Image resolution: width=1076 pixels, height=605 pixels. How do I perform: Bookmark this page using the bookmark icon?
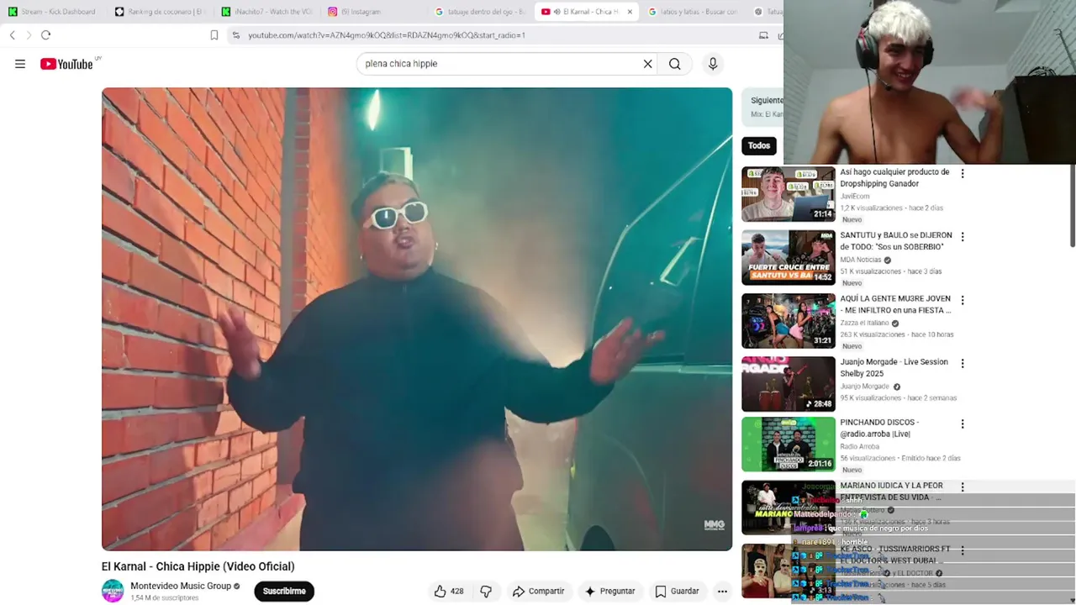214,35
